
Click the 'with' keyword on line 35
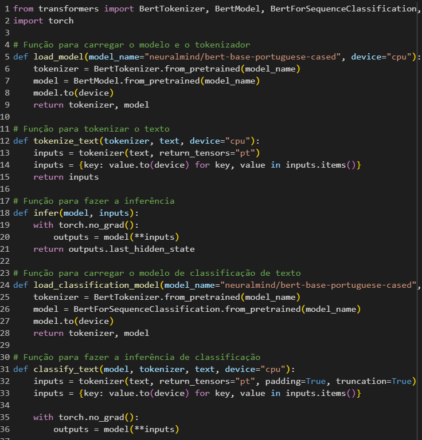pyautogui.click(x=44, y=418)
